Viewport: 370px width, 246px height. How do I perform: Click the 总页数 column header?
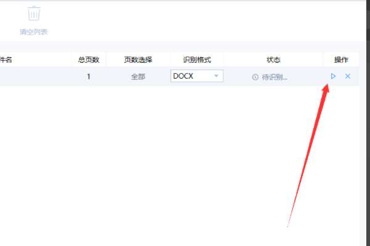pyautogui.click(x=89, y=60)
